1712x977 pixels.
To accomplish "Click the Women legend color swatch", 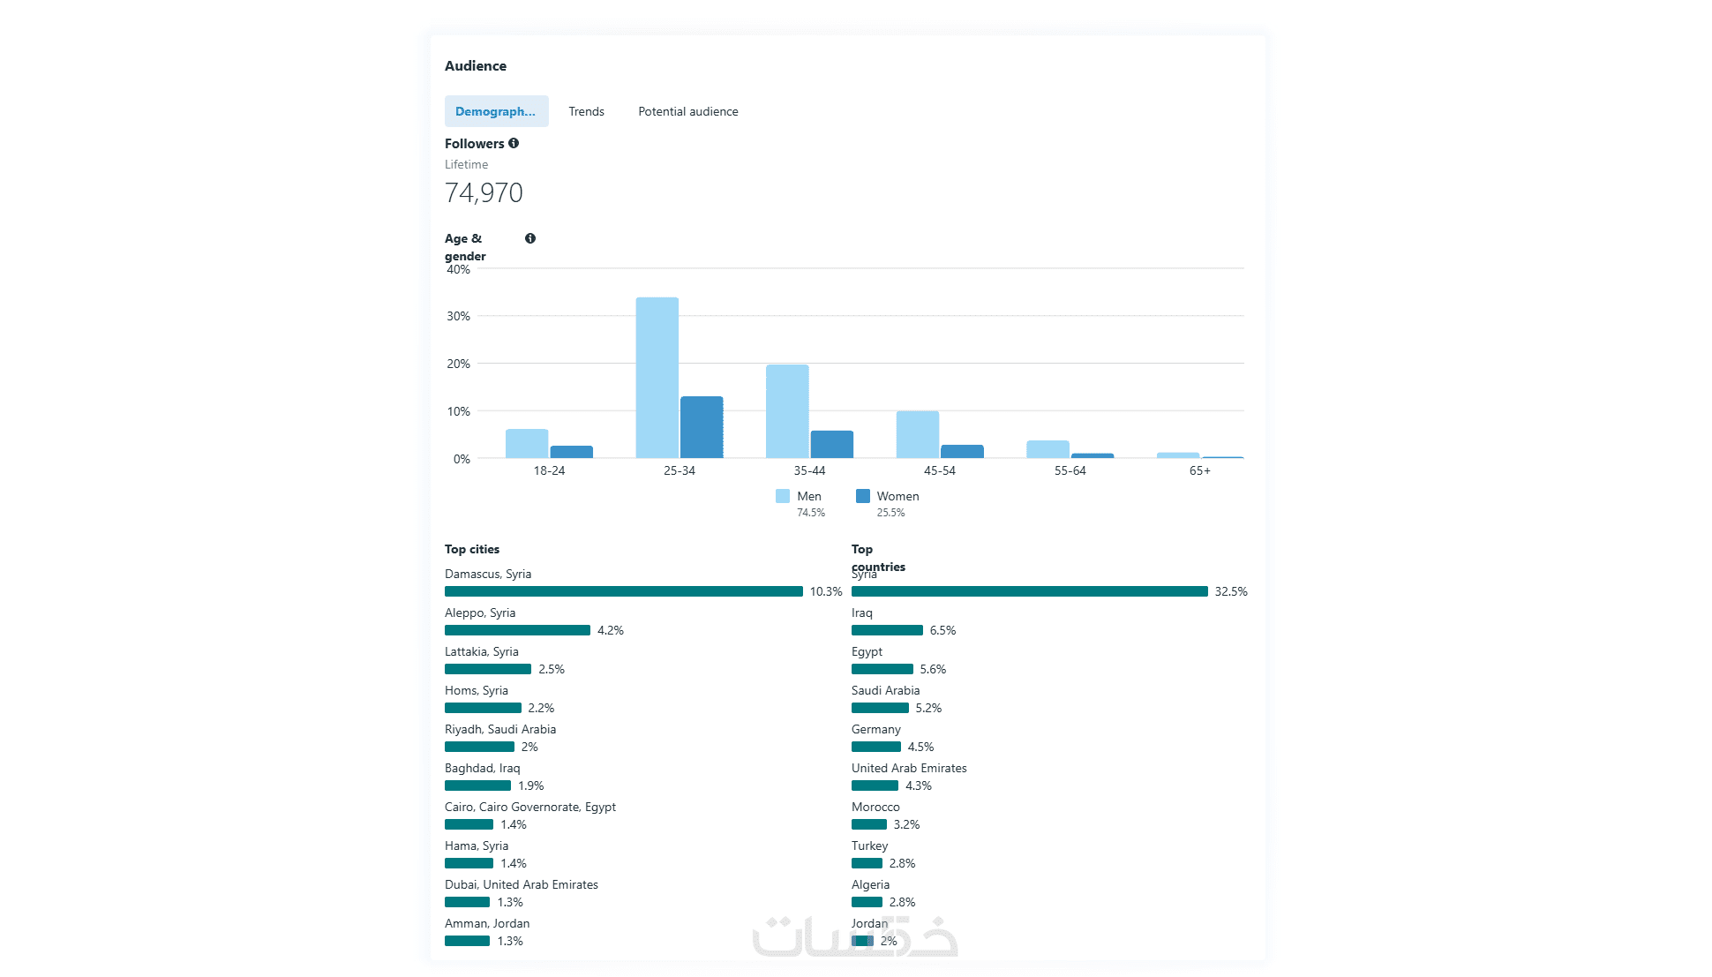I will [x=863, y=496].
